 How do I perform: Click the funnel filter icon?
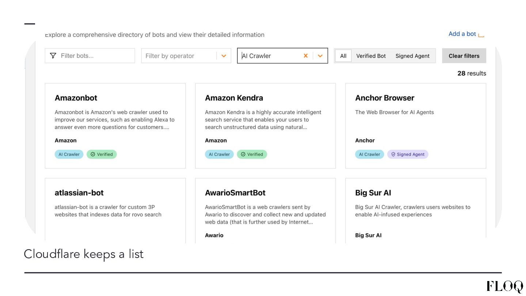(53, 56)
